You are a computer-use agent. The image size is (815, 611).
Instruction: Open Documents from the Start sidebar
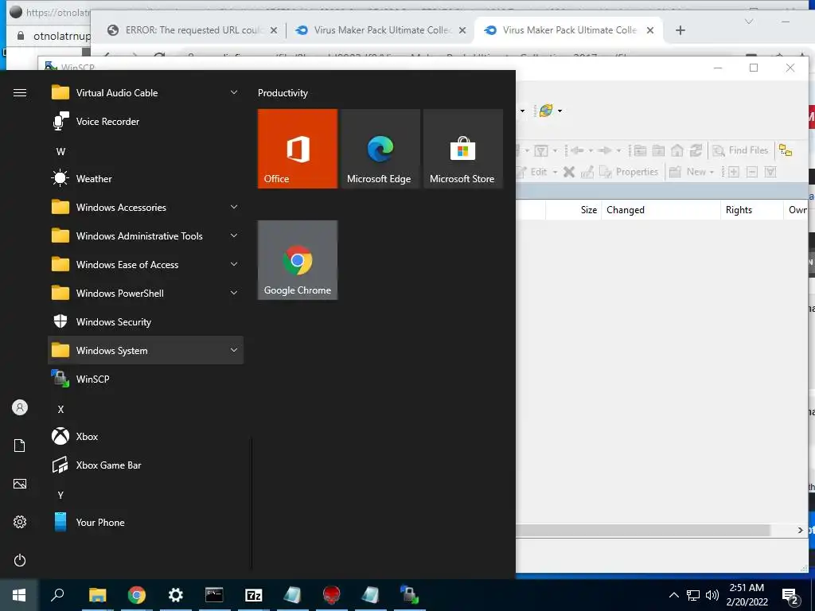point(20,446)
